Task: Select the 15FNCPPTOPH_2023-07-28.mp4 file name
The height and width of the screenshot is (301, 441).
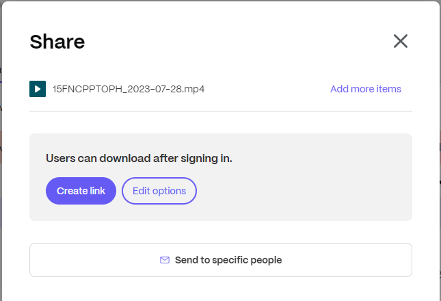Action: 129,89
